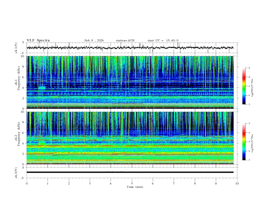
Task: Click the ch.1 voltage waveform trace
Action: click(x=130, y=48)
